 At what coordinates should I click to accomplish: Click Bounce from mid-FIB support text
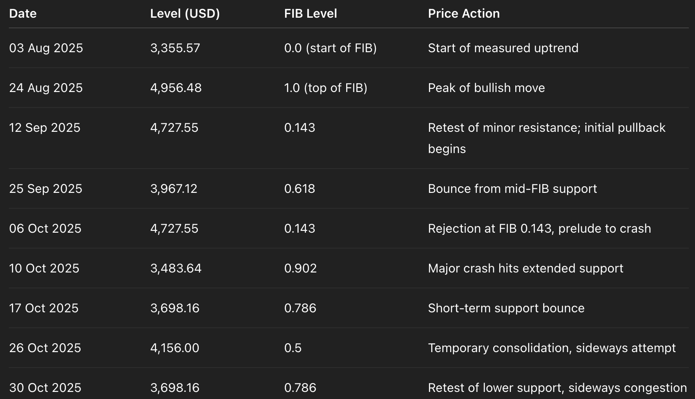512,189
